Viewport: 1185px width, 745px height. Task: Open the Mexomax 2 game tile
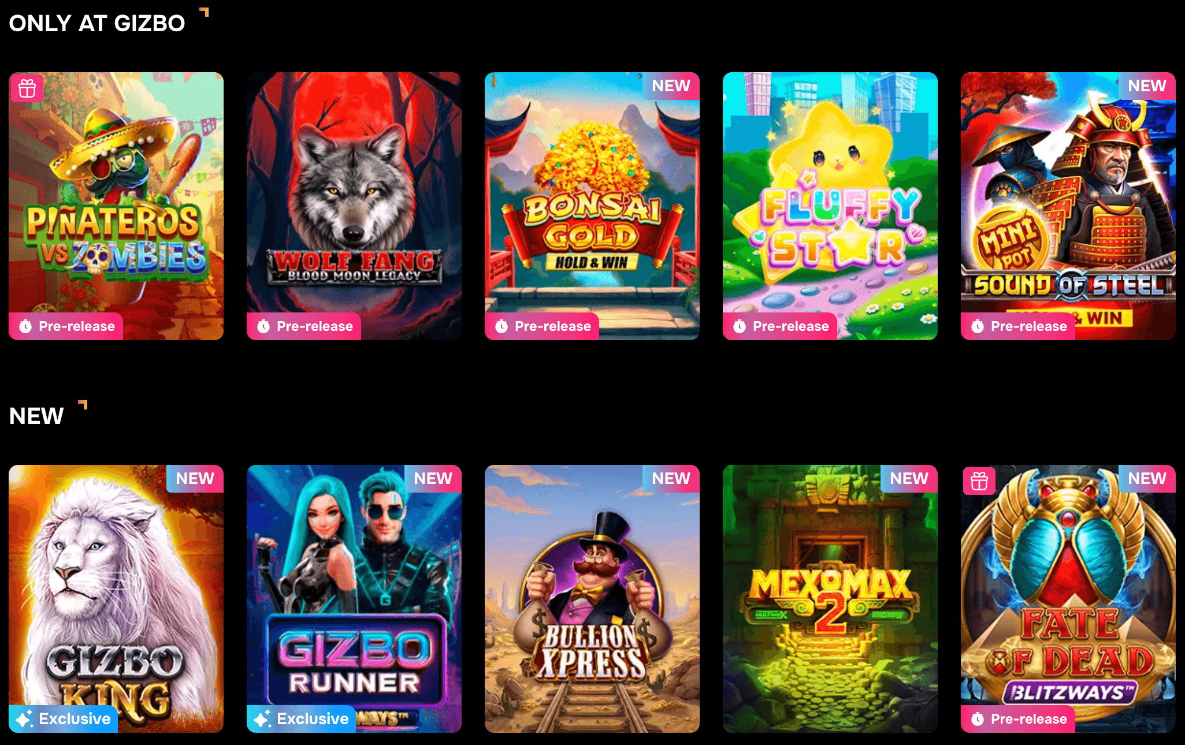(830, 599)
